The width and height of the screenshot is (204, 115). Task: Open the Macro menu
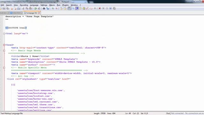coord(52,5)
